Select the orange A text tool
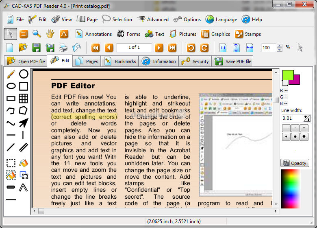The width and height of the screenshot is (317, 228). [64, 34]
